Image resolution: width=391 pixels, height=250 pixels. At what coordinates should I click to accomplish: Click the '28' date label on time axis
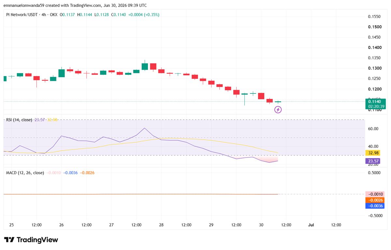pos(161,225)
